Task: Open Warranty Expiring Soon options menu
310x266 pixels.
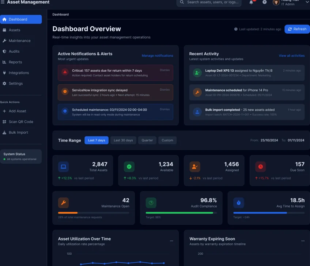Action: (303, 241)
